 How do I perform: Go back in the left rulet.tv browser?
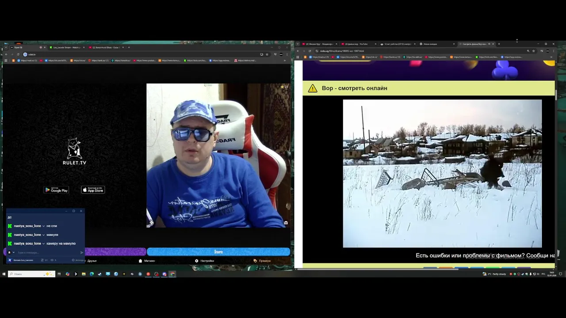(x=6, y=54)
